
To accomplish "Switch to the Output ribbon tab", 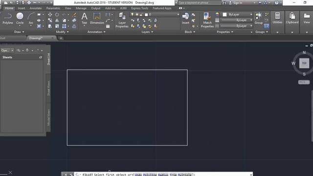I will point(96,8).
